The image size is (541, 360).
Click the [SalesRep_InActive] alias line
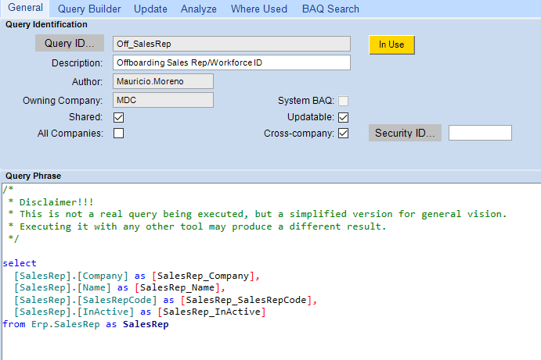139,312
